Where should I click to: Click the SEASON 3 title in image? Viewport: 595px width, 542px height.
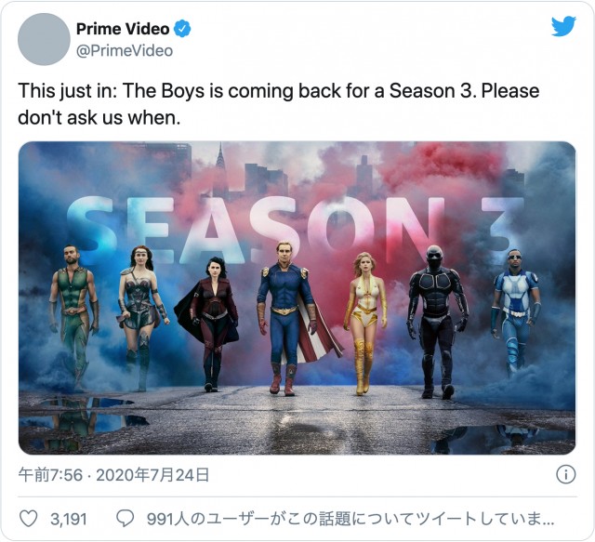pyautogui.click(x=296, y=230)
